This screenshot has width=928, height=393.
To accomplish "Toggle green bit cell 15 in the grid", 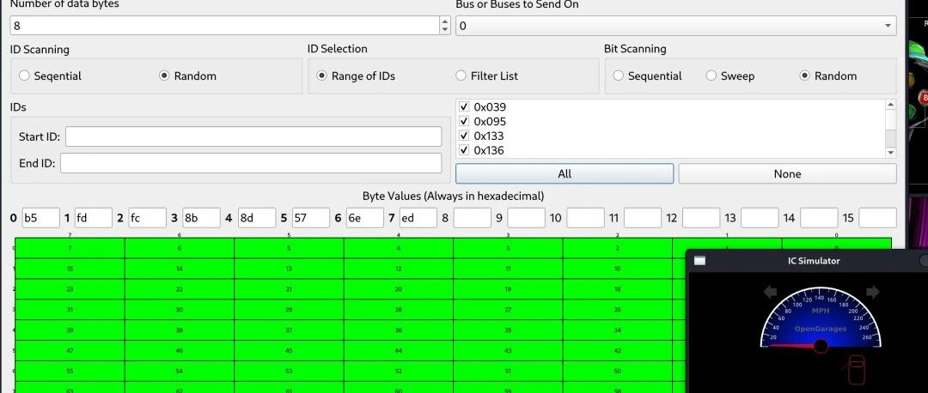I will tap(70, 269).
